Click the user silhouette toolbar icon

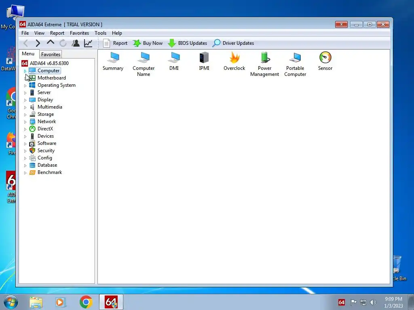pyautogui.click(x=76, y=43)
